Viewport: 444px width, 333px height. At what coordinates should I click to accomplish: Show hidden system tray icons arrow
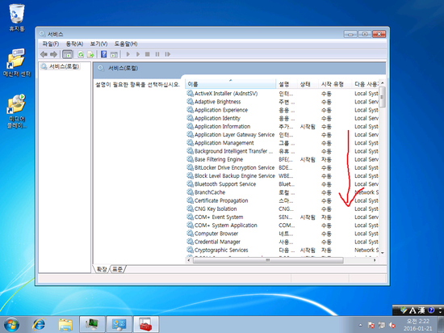(361, 325)
